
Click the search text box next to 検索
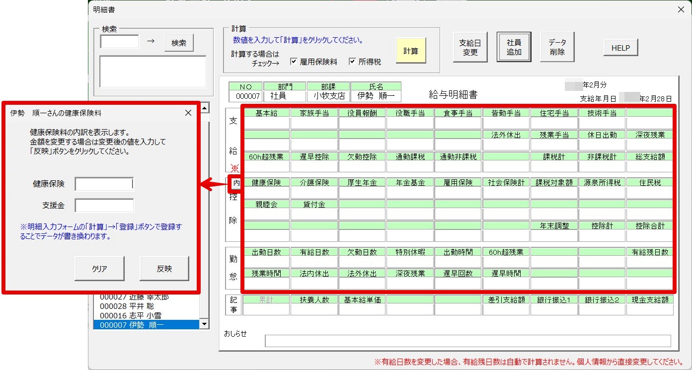120,42
